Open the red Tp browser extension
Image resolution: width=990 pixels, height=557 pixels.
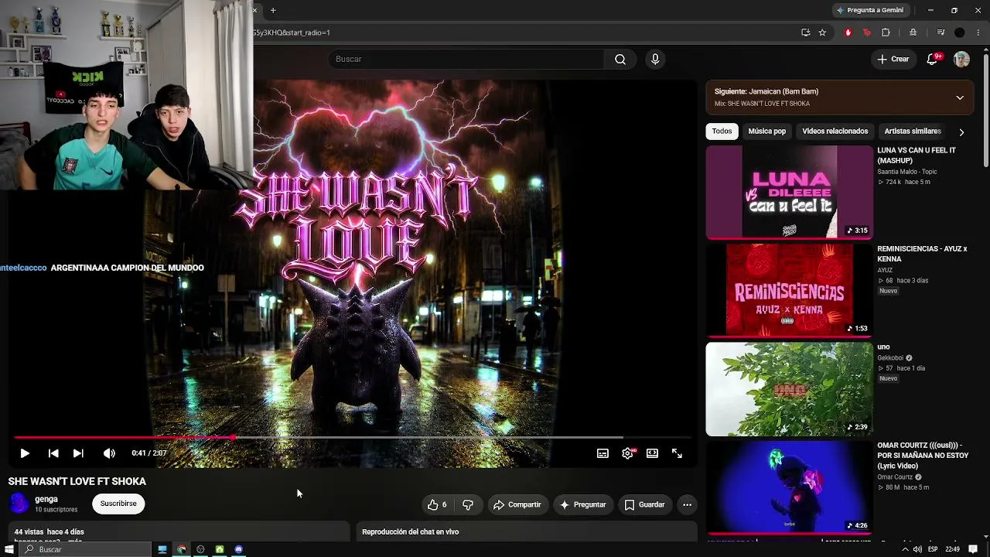(866, 32)
